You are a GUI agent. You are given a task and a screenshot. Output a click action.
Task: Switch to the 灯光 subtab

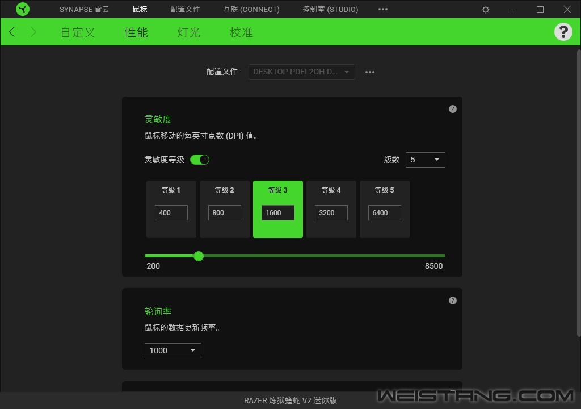click(188, 32)
